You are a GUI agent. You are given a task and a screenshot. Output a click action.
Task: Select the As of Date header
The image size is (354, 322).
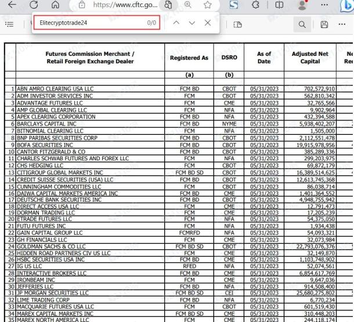pyautogui.click(x=264, y=58)
